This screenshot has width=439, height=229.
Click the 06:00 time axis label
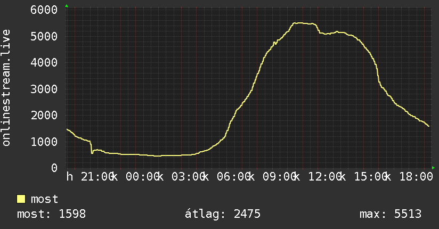pos(234,177)
